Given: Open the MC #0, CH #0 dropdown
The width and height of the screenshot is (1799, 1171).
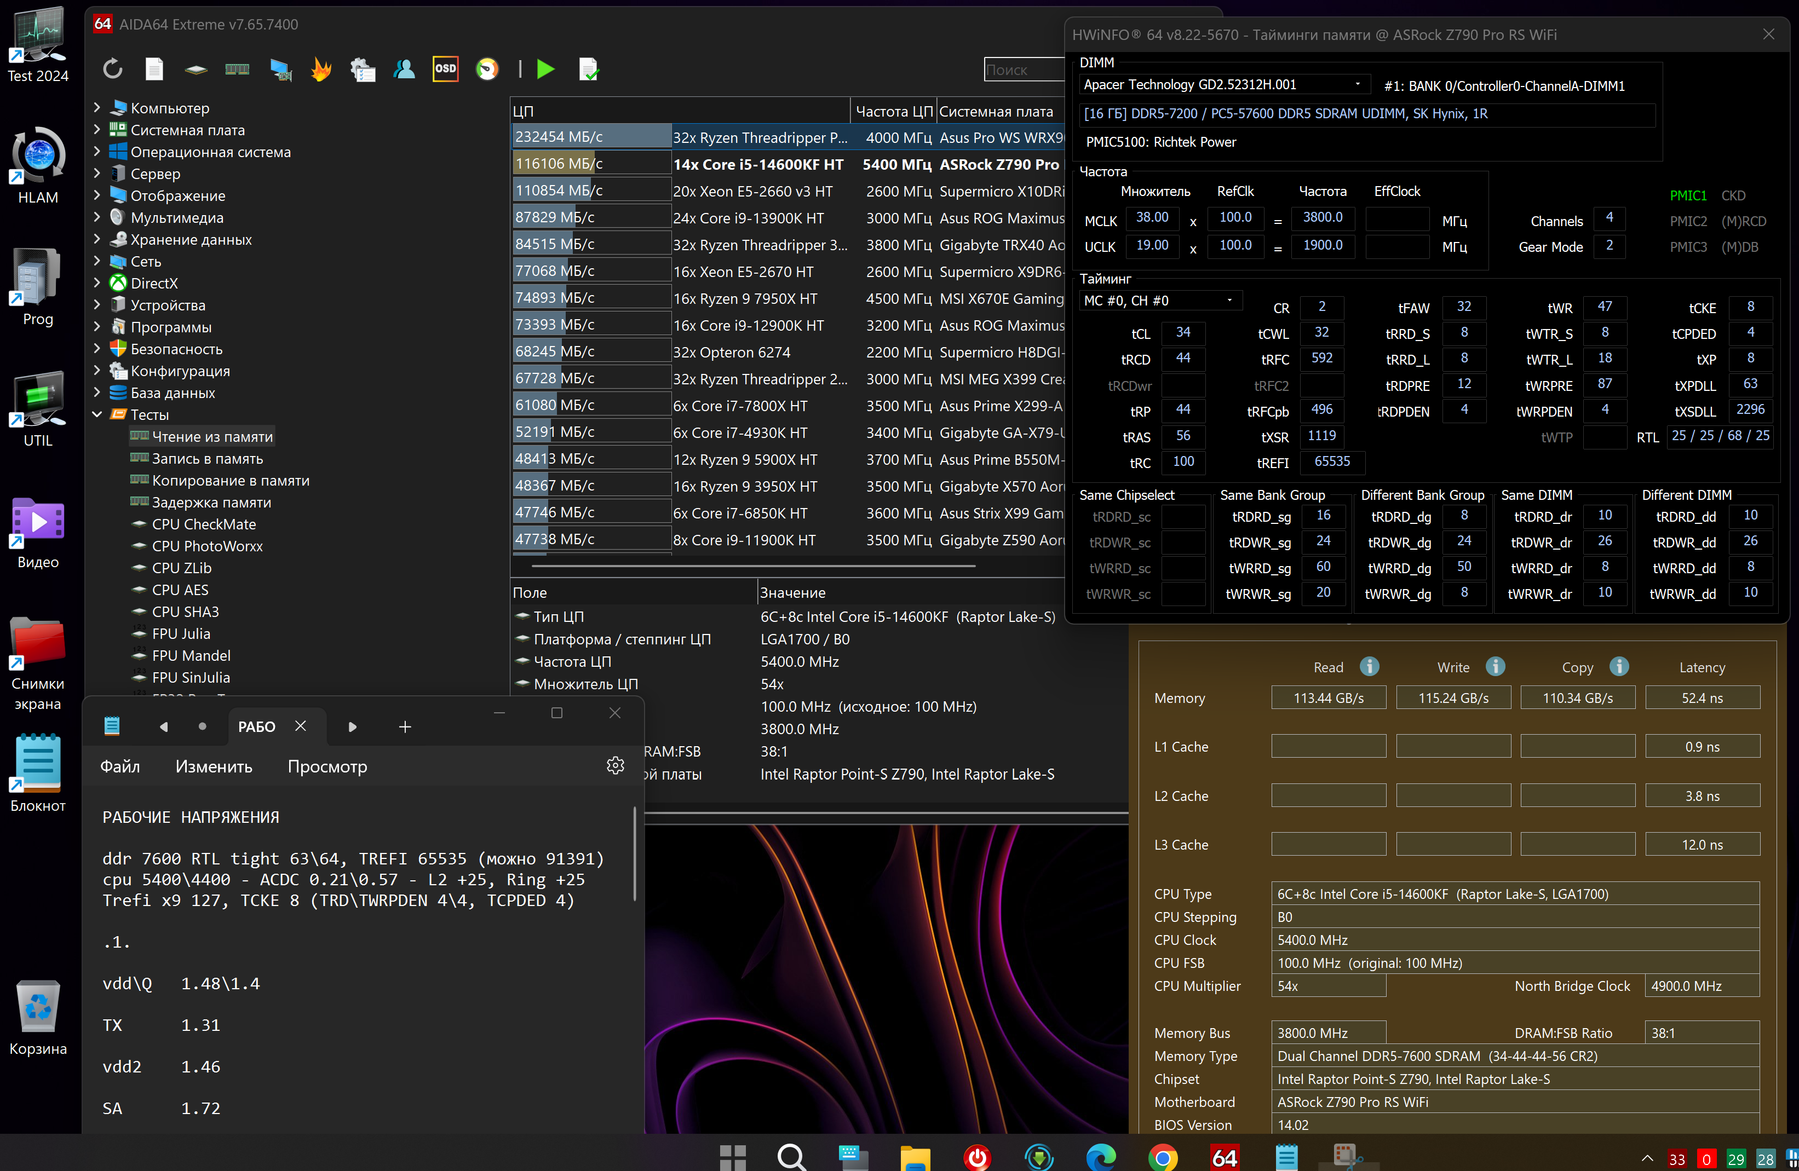Looking at the screenshot, I should (1229, 301).
